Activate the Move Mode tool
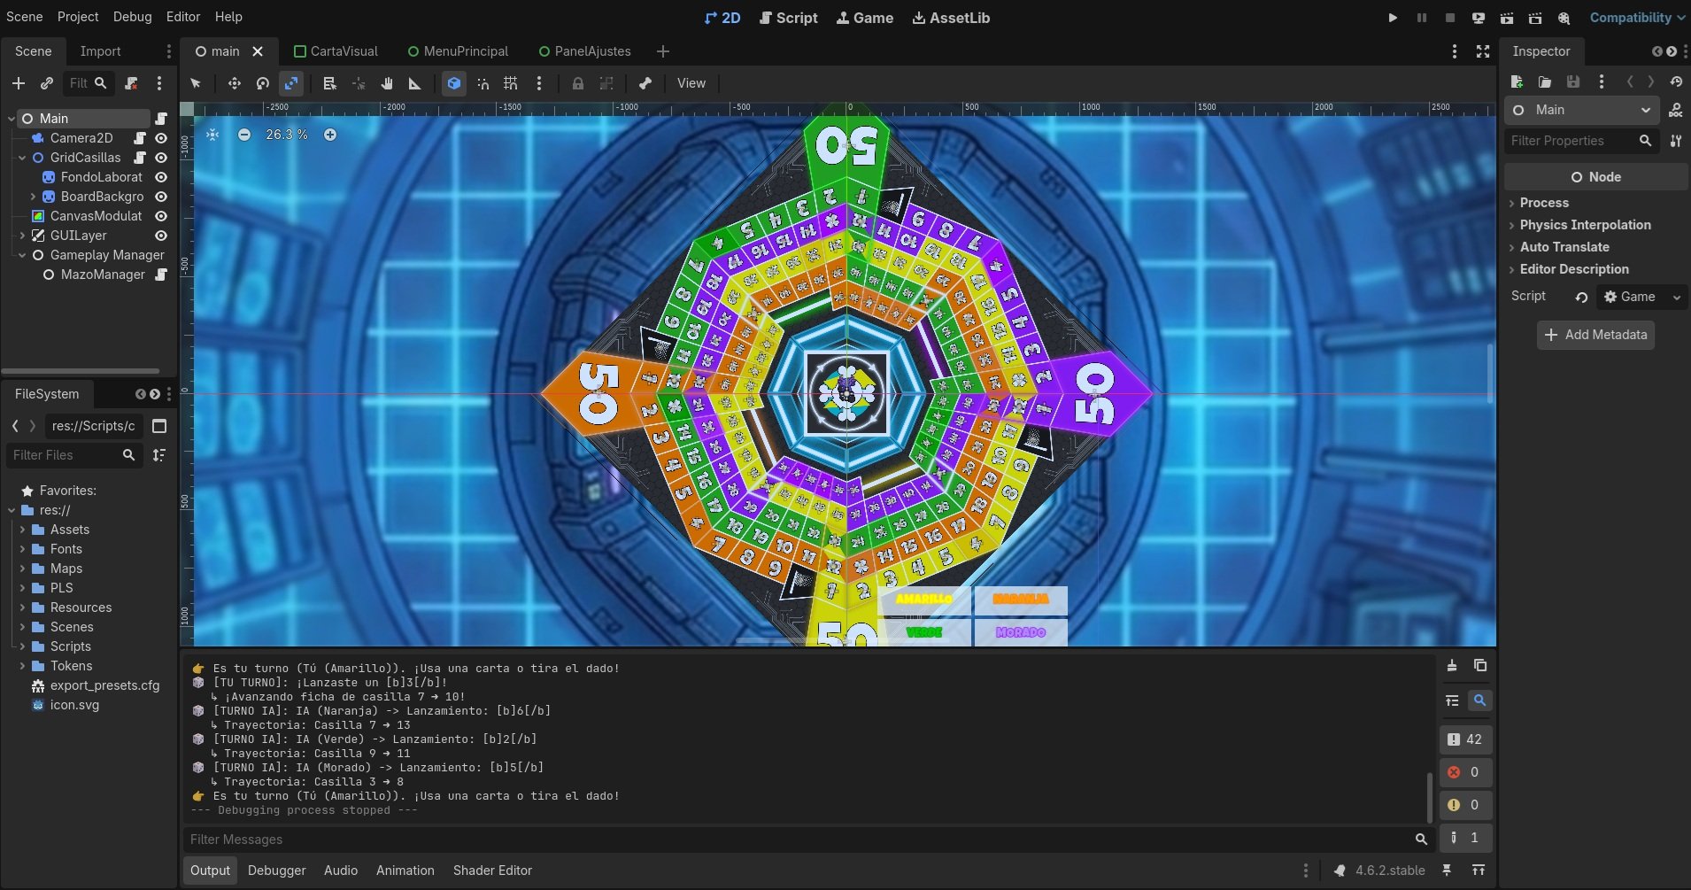The width and height of the screenshot is (1691, 890). click(x=234, y=83)
